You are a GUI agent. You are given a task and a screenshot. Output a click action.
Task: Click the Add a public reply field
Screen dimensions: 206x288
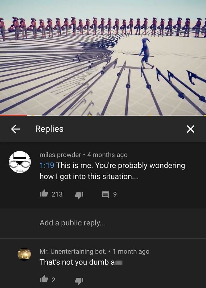coord(103,223)
